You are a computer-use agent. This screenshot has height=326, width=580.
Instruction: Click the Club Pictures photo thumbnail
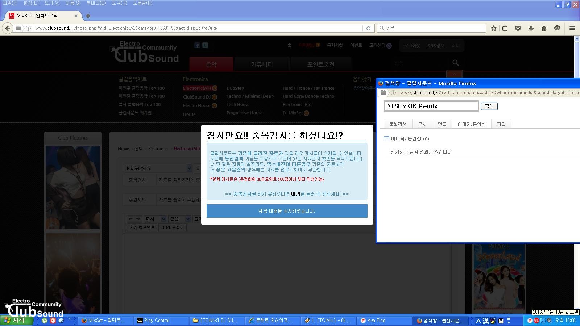[x=73, y=187]
